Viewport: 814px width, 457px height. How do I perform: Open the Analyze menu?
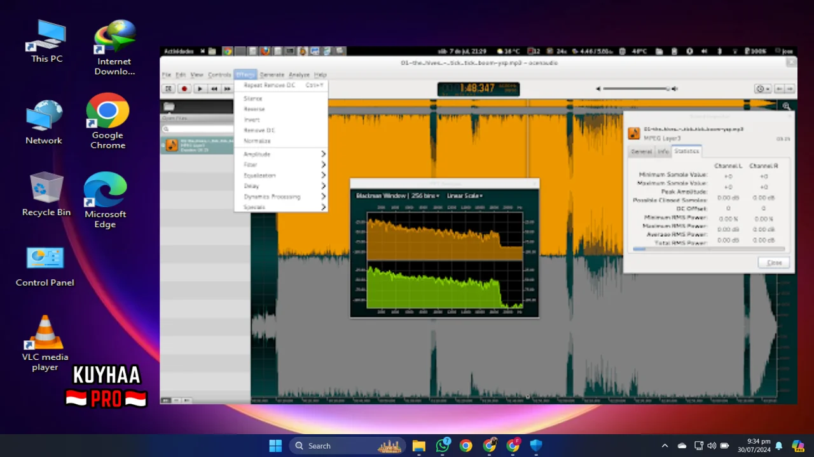click(299, 75)
